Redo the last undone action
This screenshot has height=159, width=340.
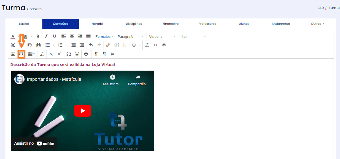(99, 45)
